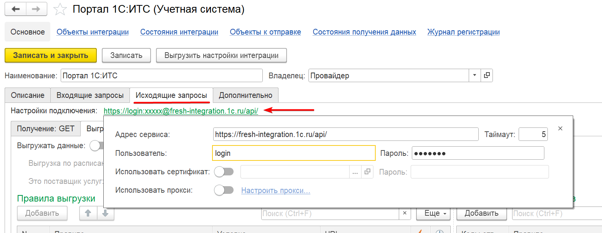Open the Журнал регистрации link

463,32
